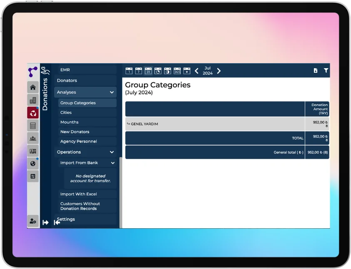Click the GENEL YARDIM table row
The width and height of the screenshot is (351, 269).
pyautogui.click(x=215, y=124)
